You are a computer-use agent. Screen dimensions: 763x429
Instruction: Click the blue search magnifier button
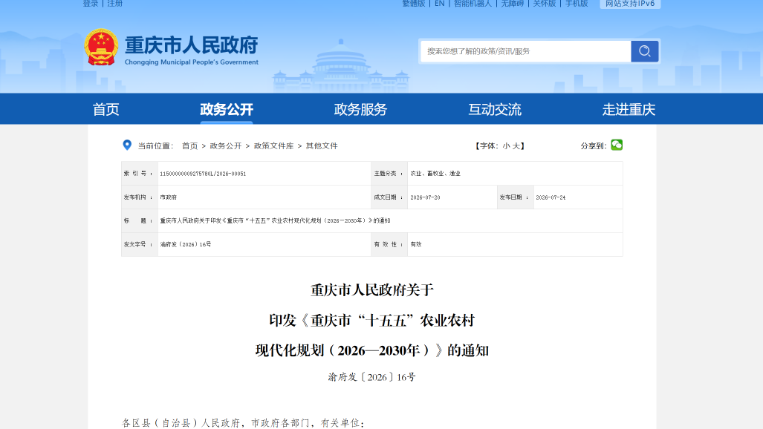click(x=645, y=51)
